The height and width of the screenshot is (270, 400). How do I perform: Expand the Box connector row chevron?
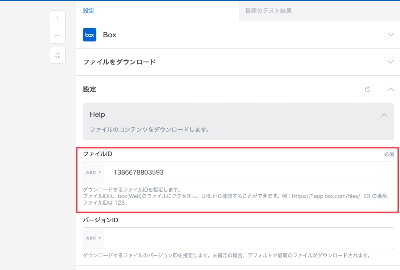[390, 35]
